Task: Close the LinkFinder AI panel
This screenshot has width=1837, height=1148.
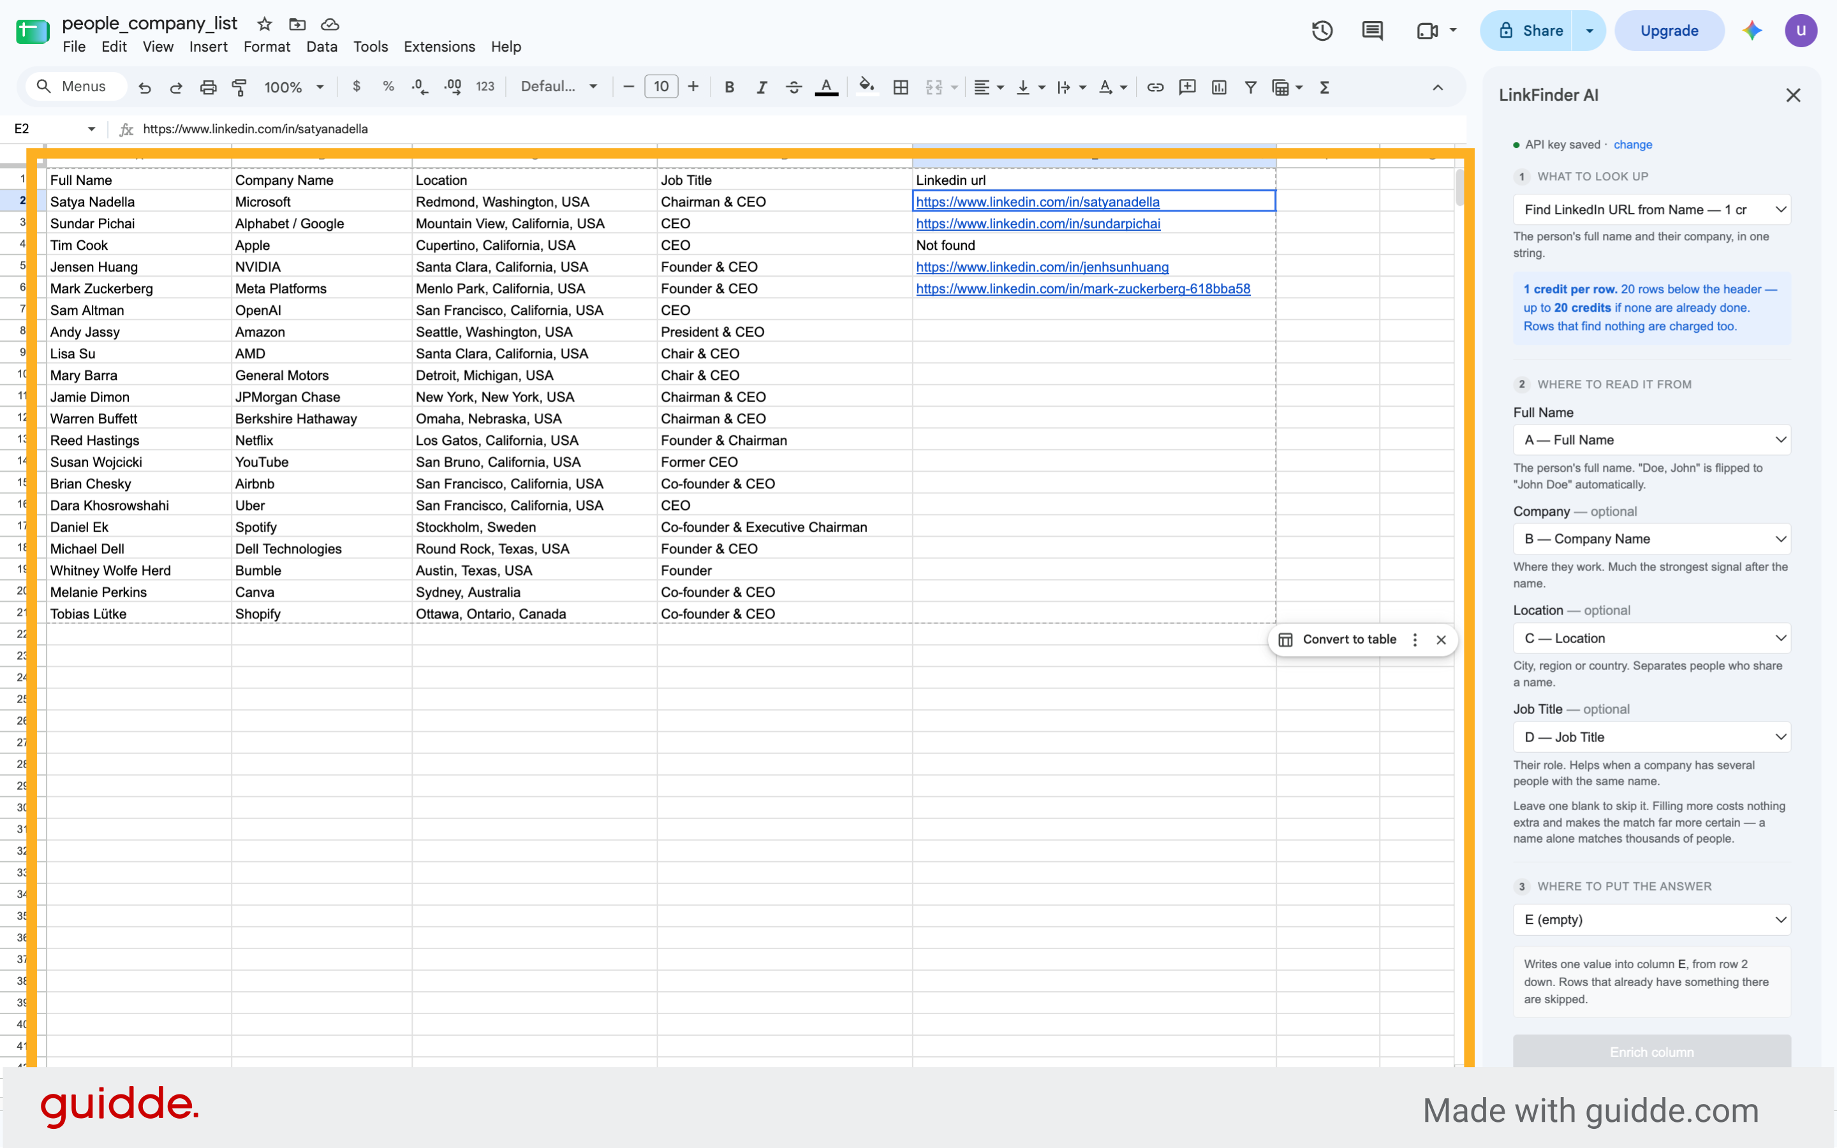Action: click(1793, 95)
